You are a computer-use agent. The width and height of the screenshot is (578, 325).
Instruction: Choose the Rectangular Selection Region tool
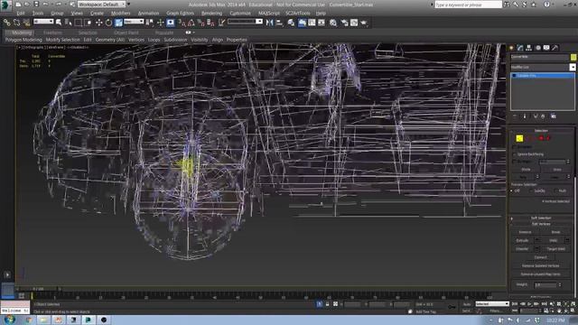tap(79, 23)
